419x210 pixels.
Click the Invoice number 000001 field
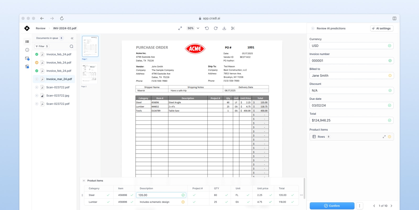coord(351,61)
